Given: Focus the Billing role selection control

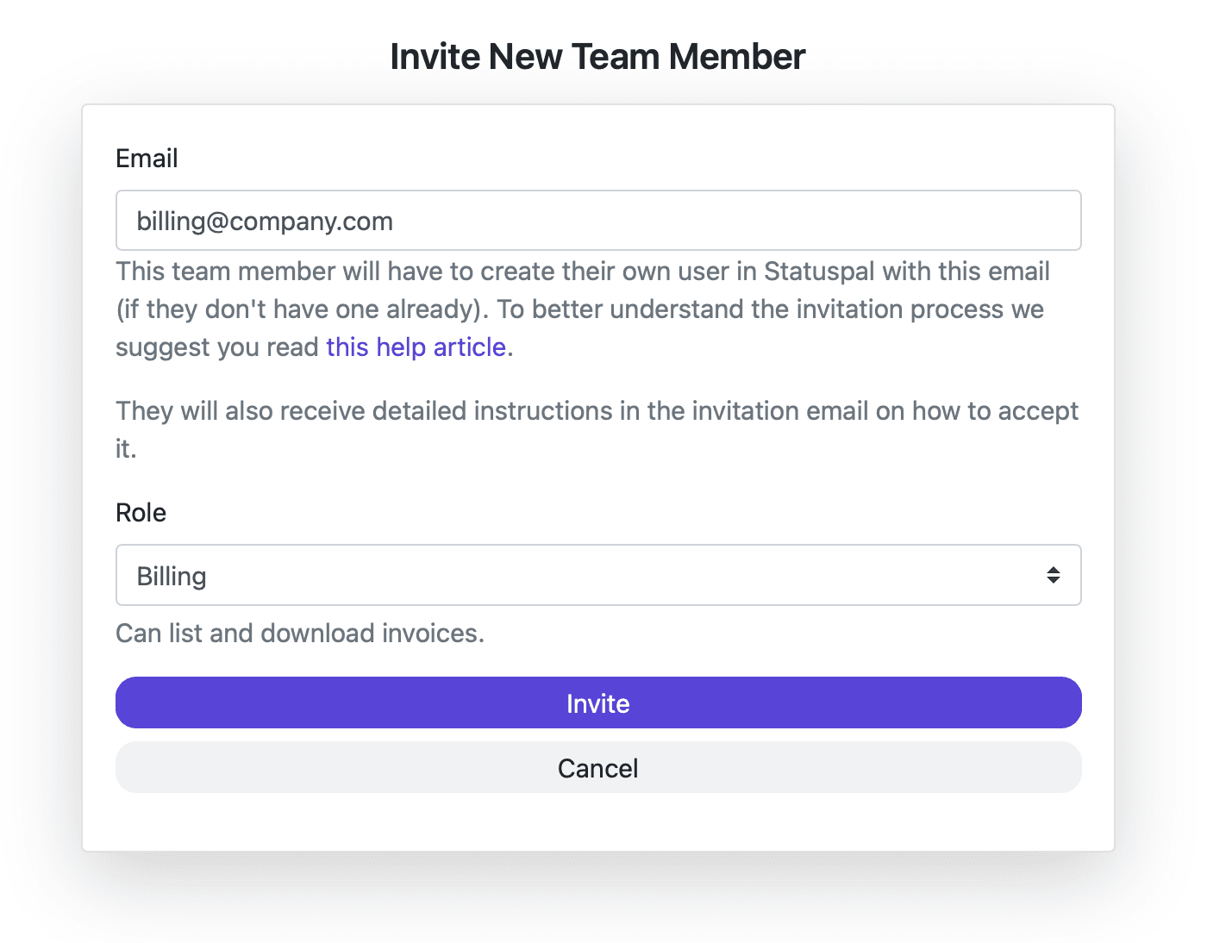Looking at the screenshot, I should 598,575.
